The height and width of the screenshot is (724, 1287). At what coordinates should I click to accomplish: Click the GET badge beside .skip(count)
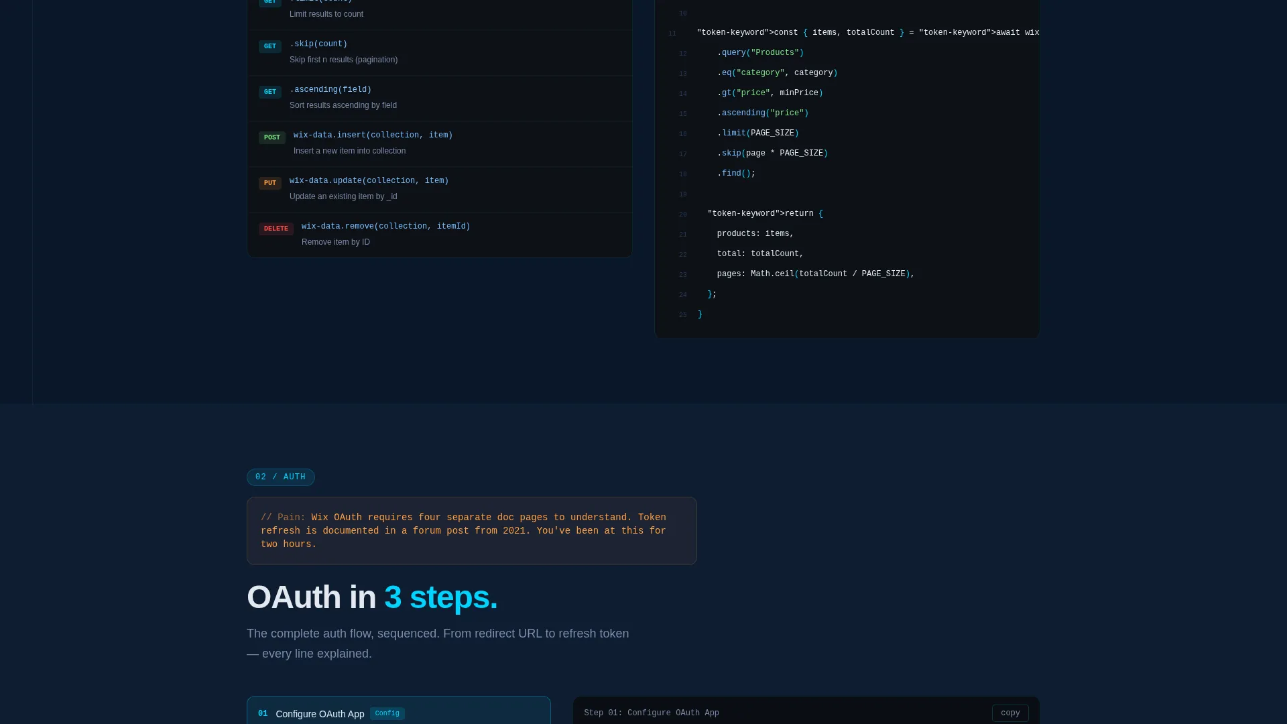[270, 46]
